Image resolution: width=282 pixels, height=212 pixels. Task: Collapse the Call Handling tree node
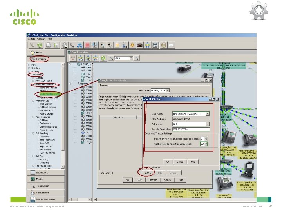33,133
